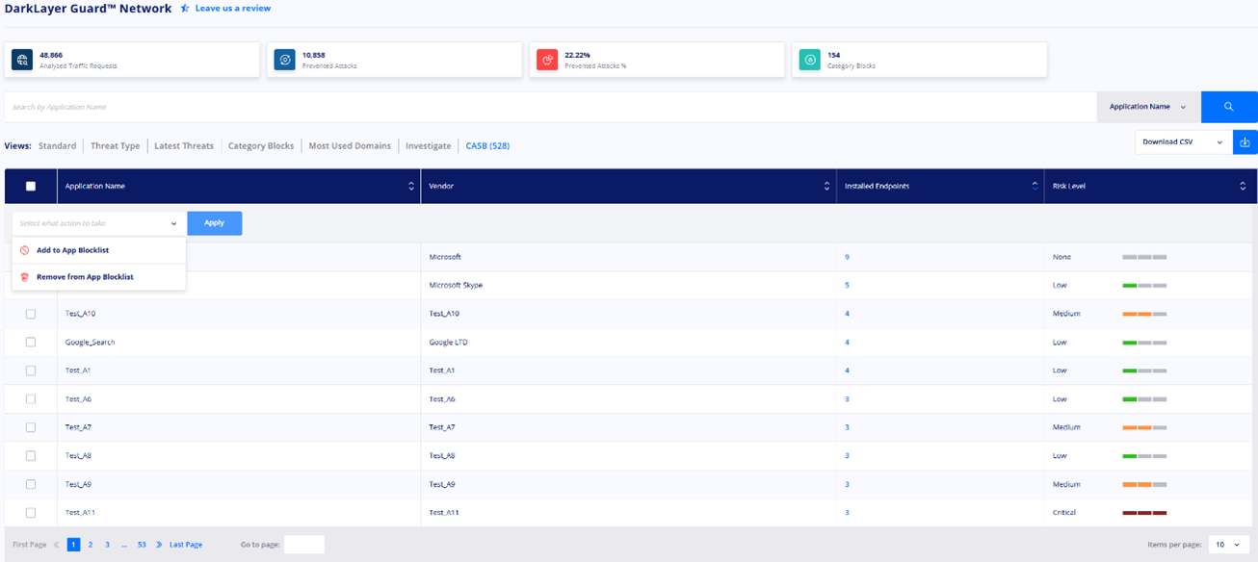1258x562 pixels.
Task: Click the Google_Search application name
Action: pos(91,343)
